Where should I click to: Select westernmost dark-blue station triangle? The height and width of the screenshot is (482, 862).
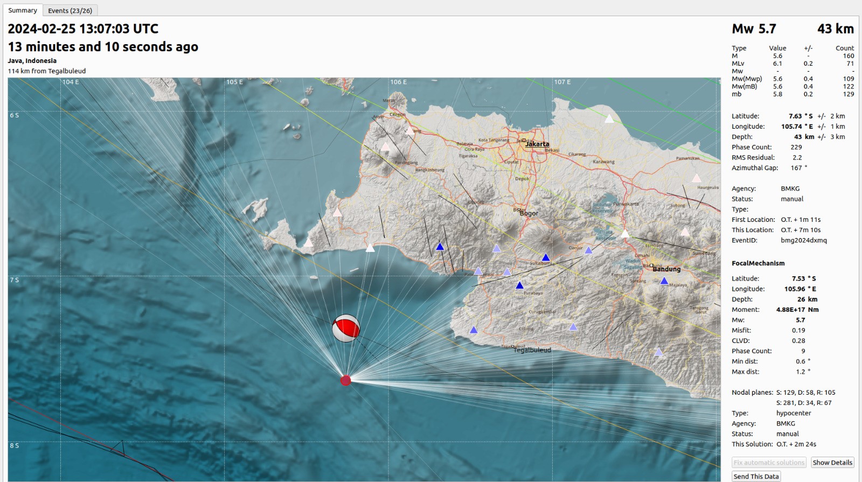(440, 247)
